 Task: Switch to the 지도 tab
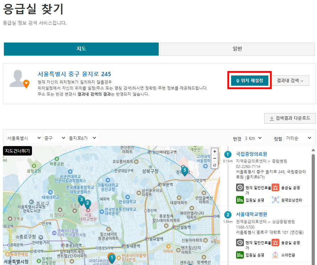[x=81, y=49]
